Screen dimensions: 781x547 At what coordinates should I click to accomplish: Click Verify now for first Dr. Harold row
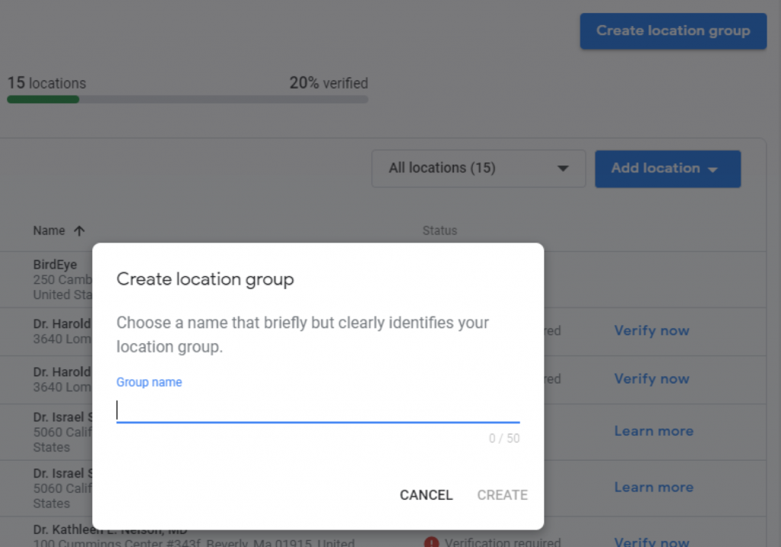(x=651, y=331)
